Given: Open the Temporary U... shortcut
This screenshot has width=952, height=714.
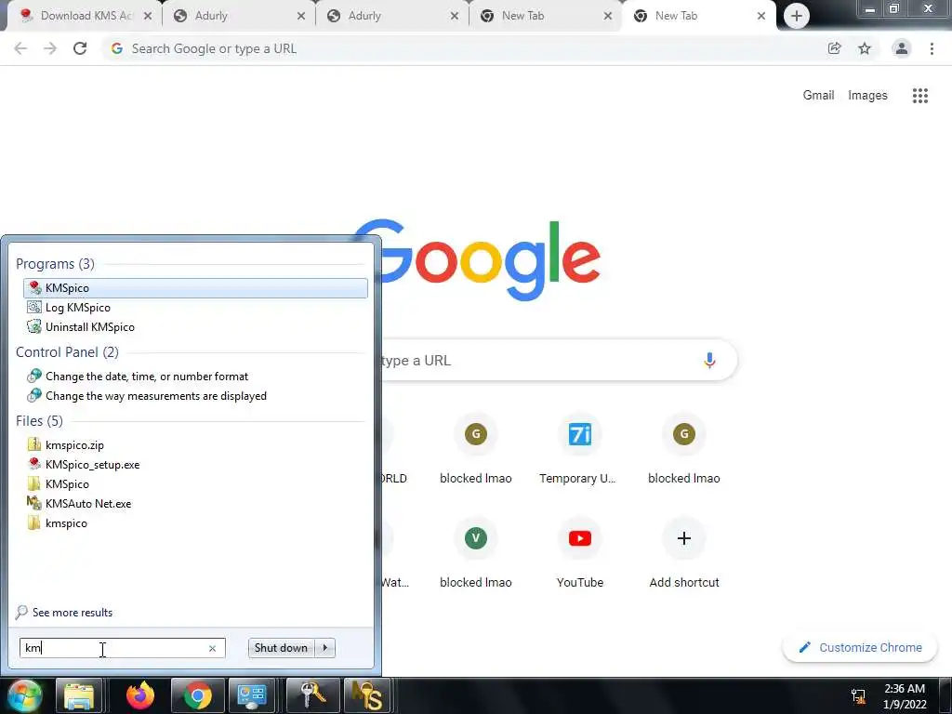Looking at the screenshot, I should [x=579, y=451].
